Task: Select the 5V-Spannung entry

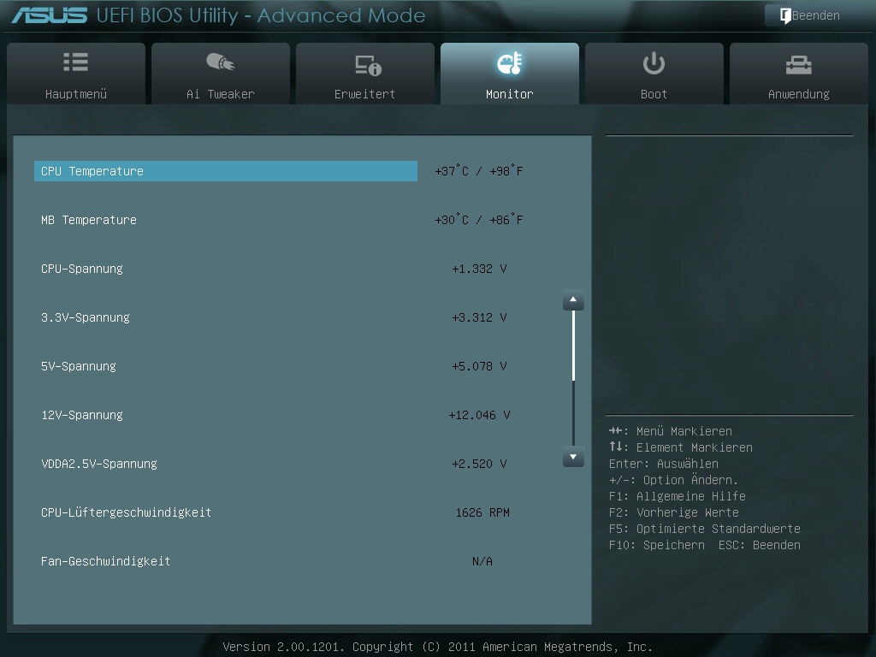Action: click(x=79, y=366)
